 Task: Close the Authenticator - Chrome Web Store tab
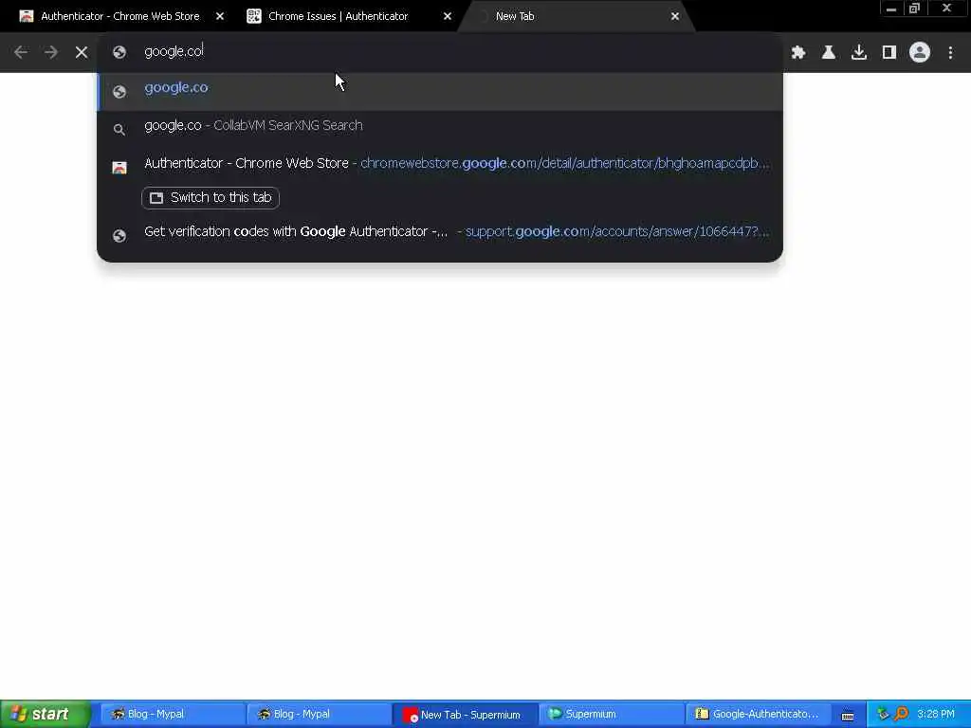pos(220,17)
